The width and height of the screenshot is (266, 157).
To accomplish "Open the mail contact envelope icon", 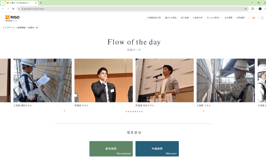I will click(x=254, y=18).
